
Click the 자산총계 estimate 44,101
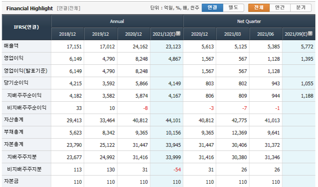(173, 121)
